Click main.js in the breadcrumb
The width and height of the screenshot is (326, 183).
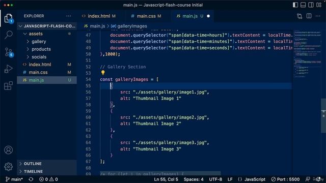tap(97, 26)
